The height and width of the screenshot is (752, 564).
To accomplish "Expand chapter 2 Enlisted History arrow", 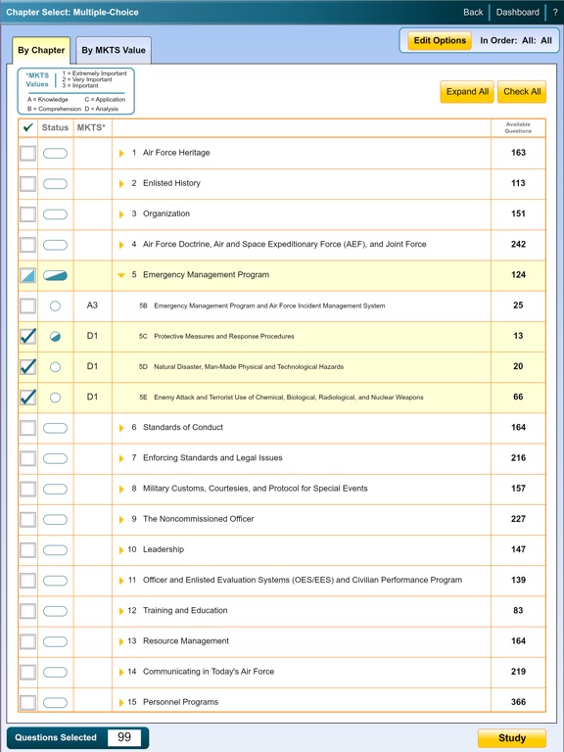I will click(121, 184).
